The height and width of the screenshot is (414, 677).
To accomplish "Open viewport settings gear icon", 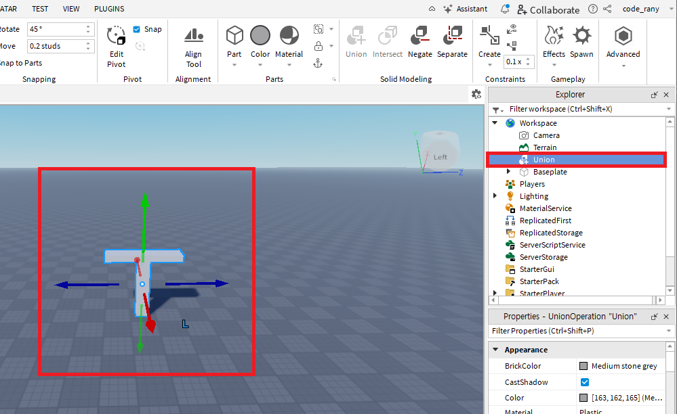I will coord(476,94).
